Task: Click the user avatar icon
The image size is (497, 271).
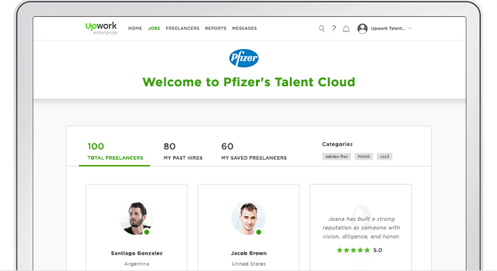Action: pyautogui.click(x=363, y=29)
